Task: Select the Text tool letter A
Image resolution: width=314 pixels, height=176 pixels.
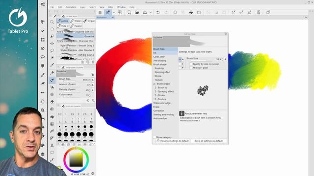Action: point(52,146)
